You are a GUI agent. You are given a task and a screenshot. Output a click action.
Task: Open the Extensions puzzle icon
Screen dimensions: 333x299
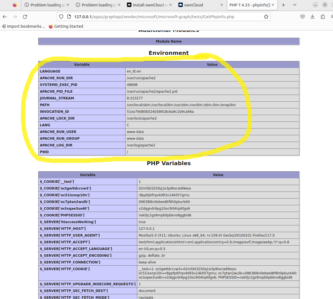coord(323,17)
